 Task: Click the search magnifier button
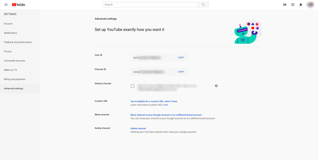point(203,5)
